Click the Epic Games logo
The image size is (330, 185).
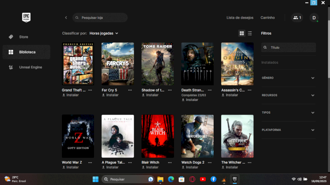tap(26, 17)
